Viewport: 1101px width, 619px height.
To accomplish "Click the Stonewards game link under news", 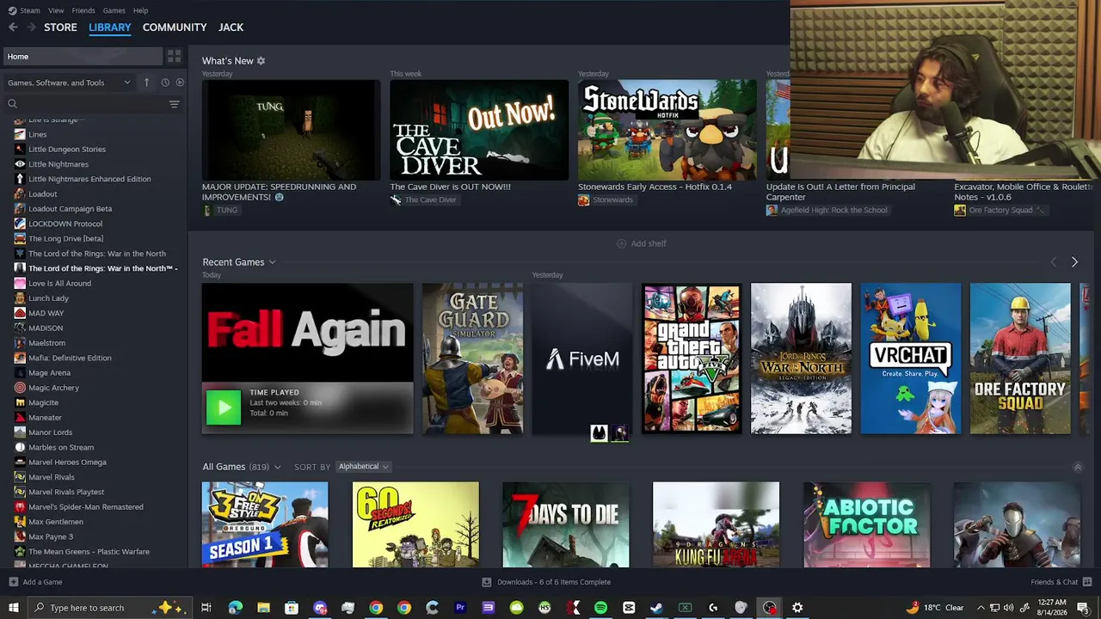I will point(612,200).
